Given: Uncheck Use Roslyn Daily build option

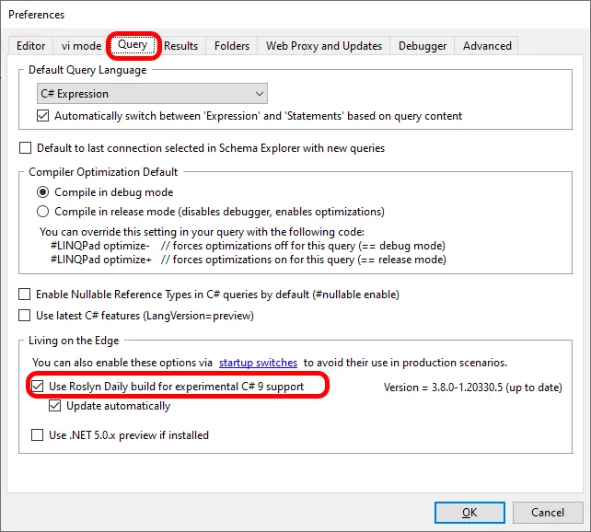Looking at the screenshot, I should [x=38, y=387].
